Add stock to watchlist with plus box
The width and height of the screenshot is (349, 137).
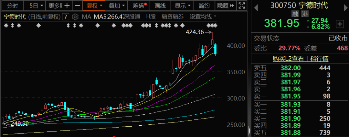tap(340, 24)
